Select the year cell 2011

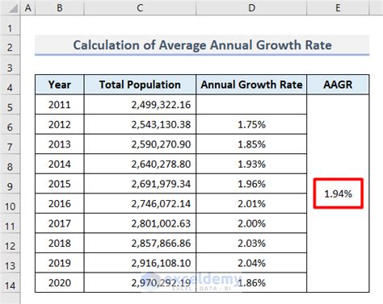click(60, 105)
